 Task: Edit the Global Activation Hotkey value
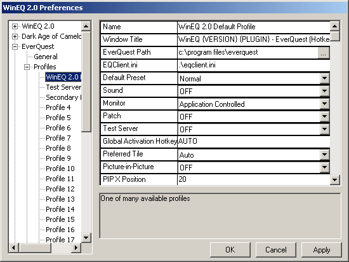(254, 142)
